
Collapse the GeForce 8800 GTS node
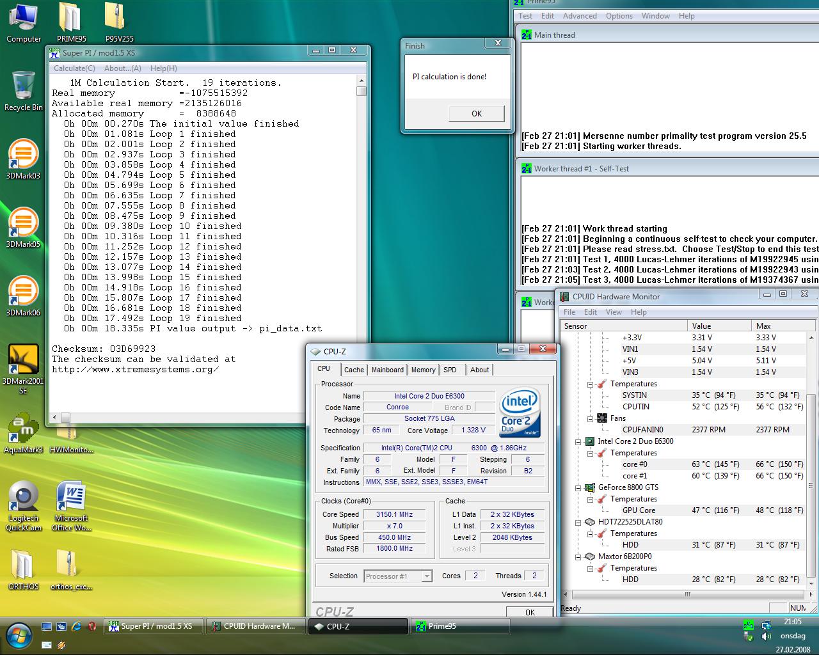click(x=578, y=487)
